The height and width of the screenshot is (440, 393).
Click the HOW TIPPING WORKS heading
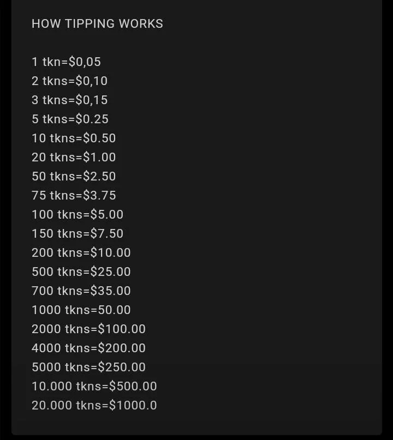(x=97, y=24)
